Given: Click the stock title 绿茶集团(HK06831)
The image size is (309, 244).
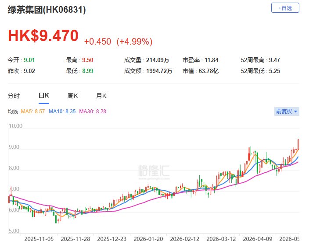Looking at the screenshot, I should click(x=47, y=10).
